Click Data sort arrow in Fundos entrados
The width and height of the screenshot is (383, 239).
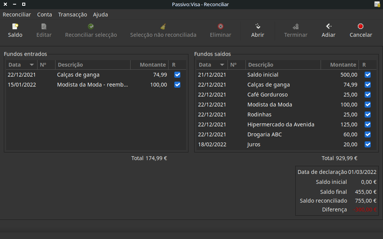coord(32,65)
